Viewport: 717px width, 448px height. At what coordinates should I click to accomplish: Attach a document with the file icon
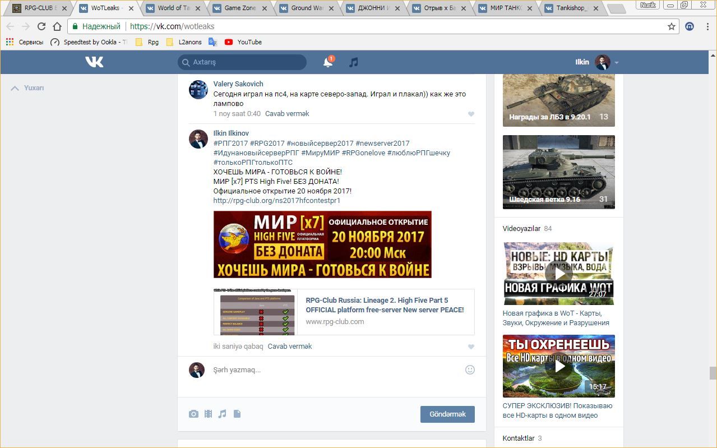[237, 414]
